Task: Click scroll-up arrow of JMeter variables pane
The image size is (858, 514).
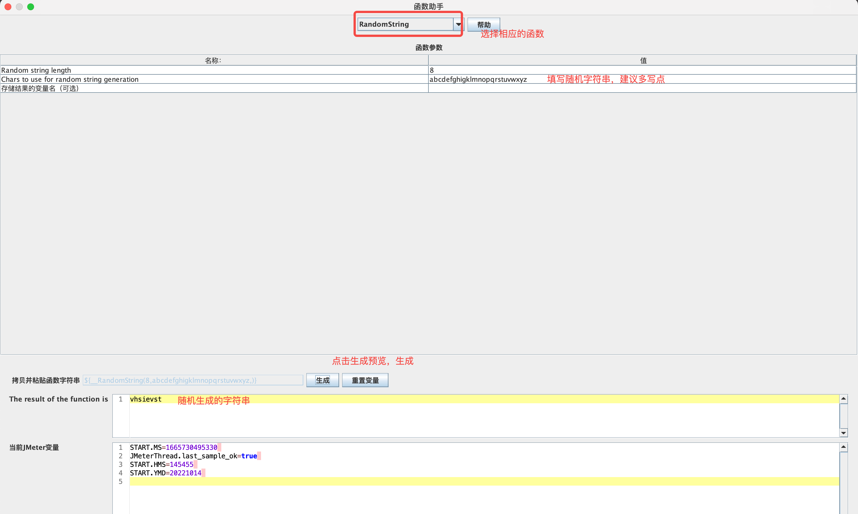Action: click(x=844, y=447)
